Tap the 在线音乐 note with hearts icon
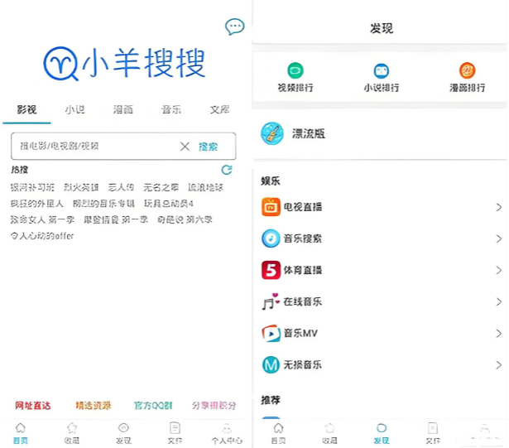This screenshot has width=509, height=448. tap(271, 301)
